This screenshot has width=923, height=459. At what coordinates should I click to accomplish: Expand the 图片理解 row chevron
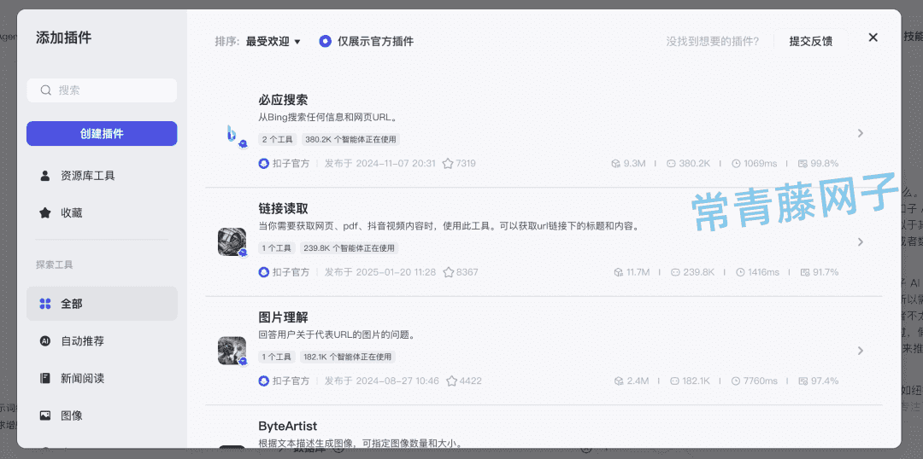click(860, 351)
